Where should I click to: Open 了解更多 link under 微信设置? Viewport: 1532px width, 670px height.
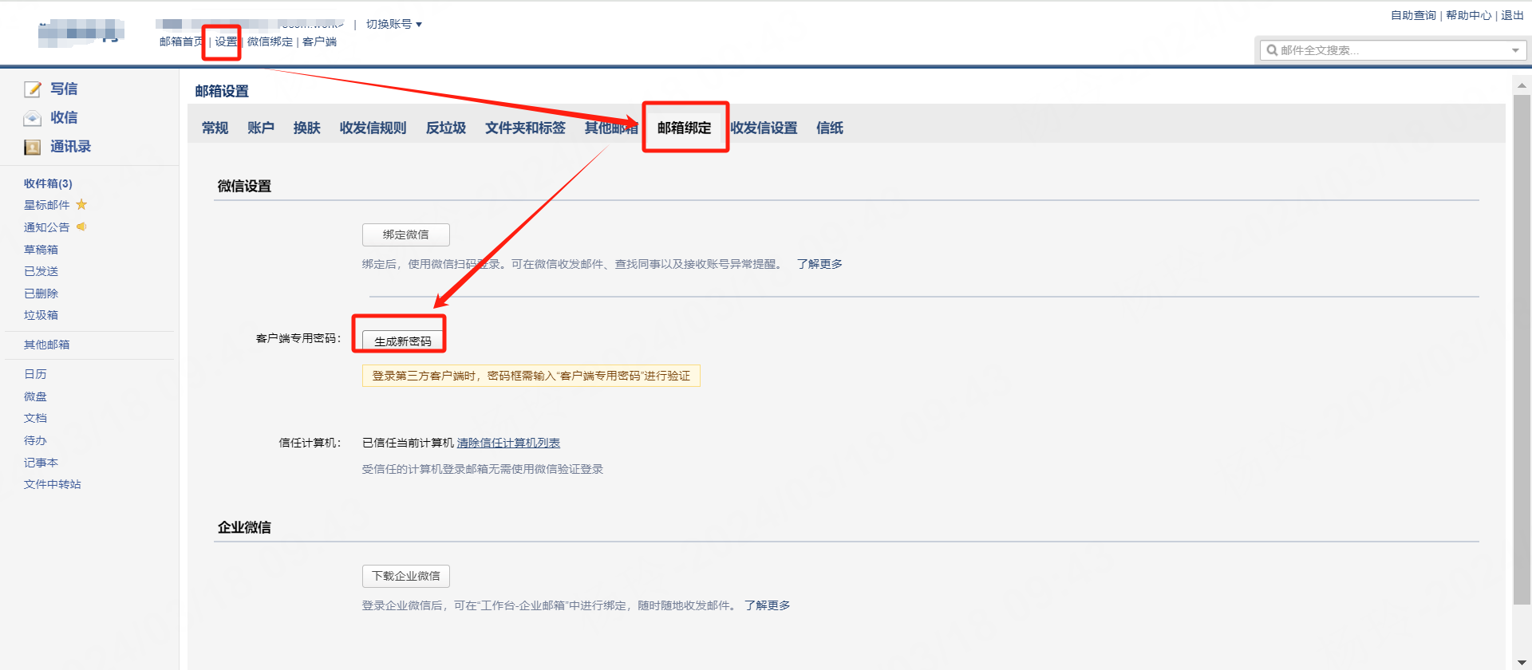[x=819, y=264]
